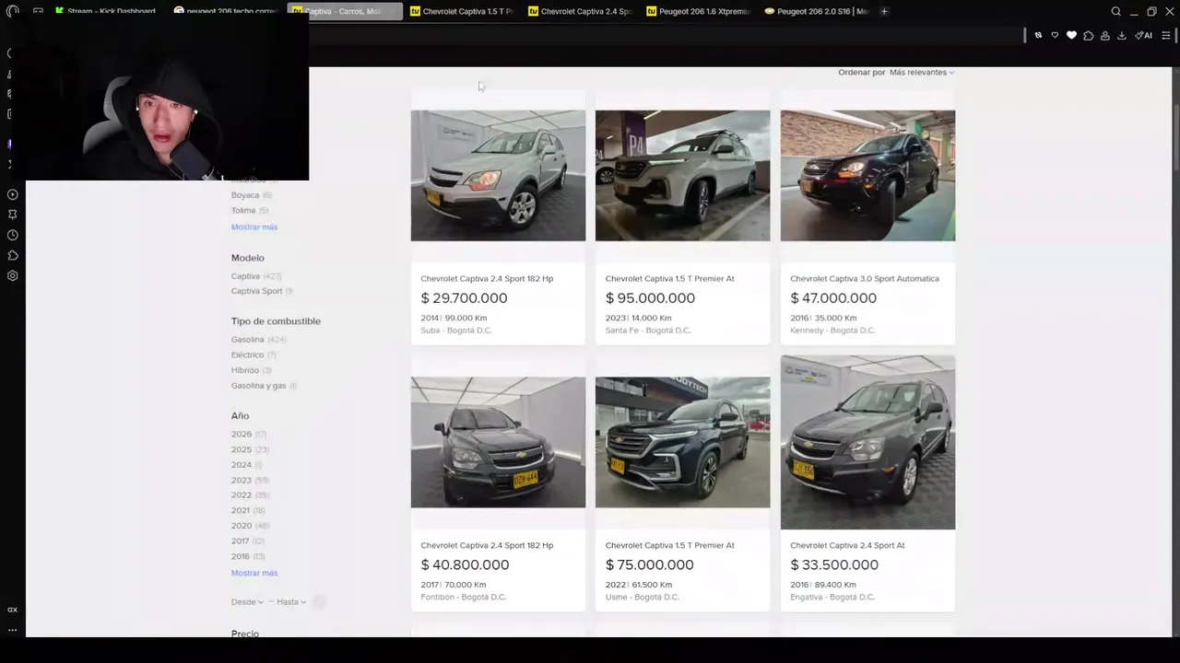The height and width of the screenshot is (663, 1180).
Task: Open the Player icon in the Opera sidebar
Action: tap(12, 194)
